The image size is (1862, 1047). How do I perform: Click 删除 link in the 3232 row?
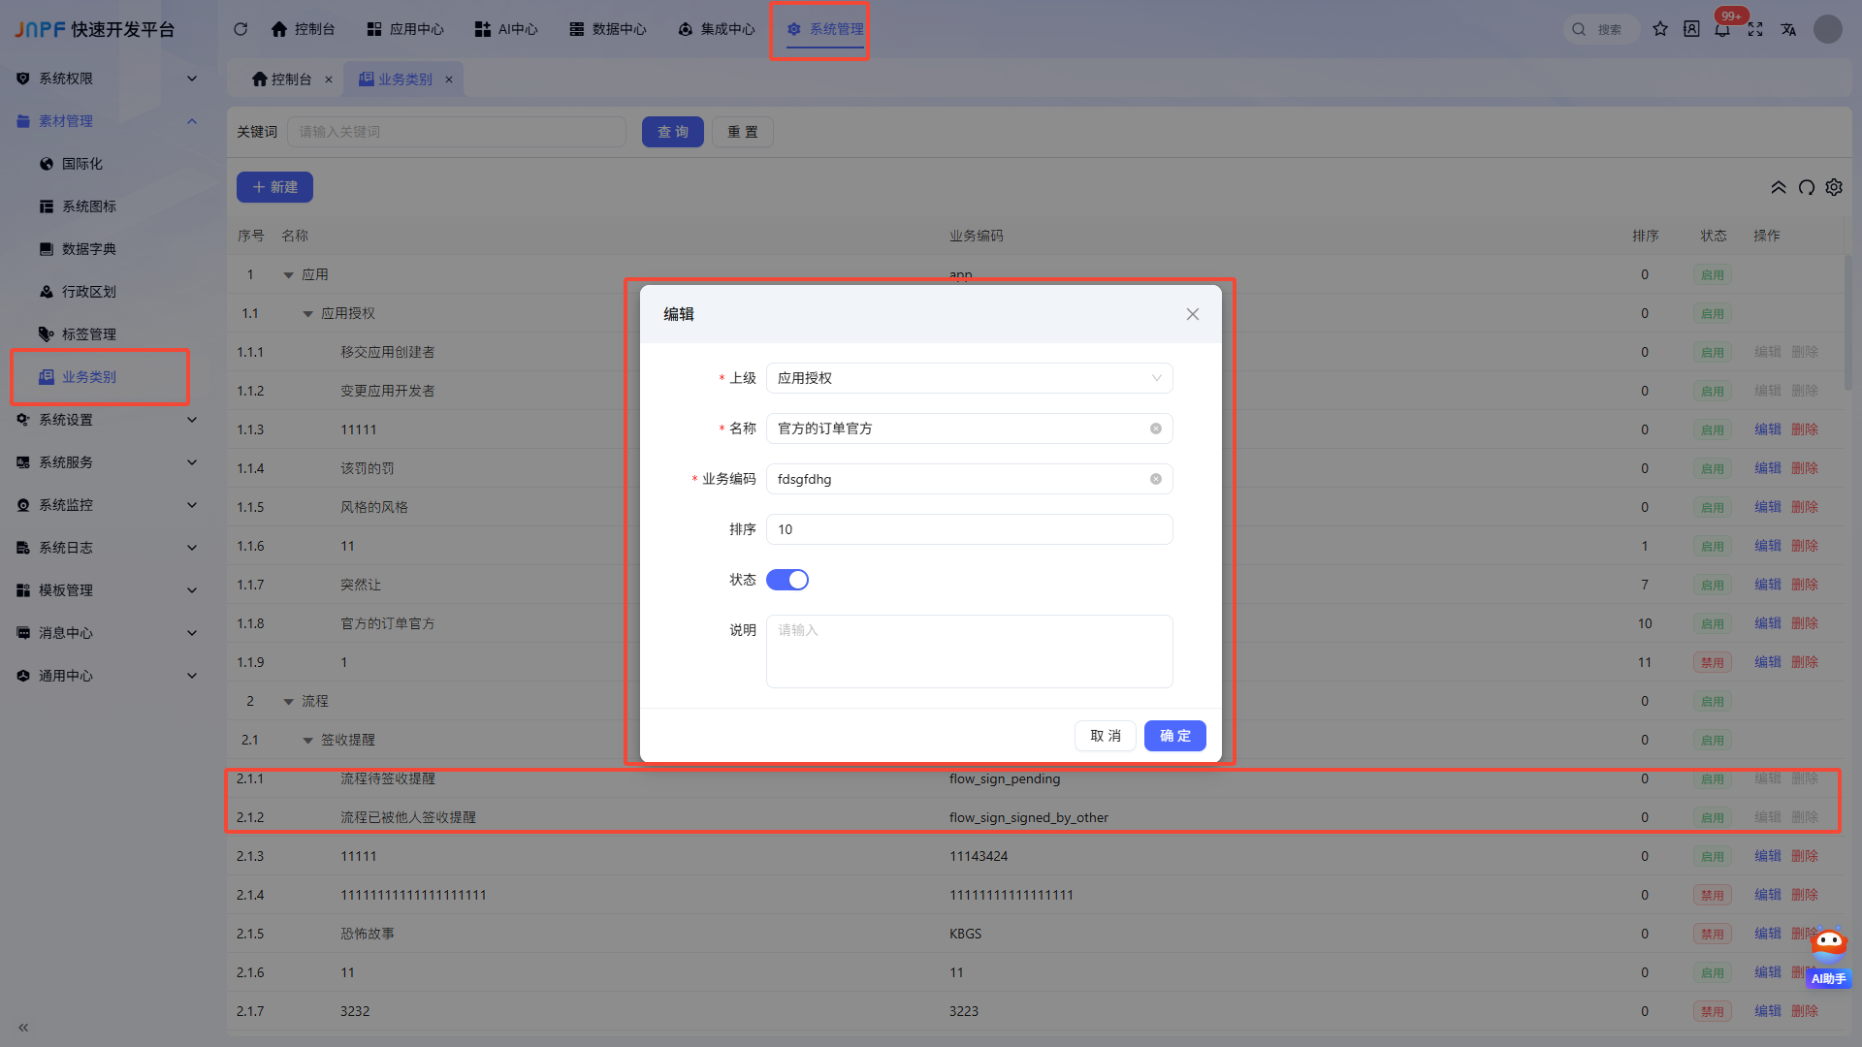point(1805,1011)
